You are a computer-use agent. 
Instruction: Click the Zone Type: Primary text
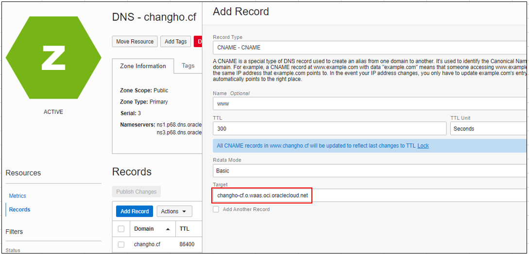click(x=144, y=102)
